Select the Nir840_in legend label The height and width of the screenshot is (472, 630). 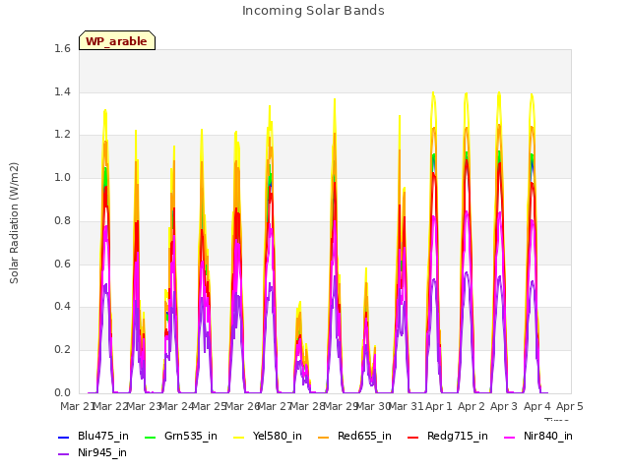[548, 436]
